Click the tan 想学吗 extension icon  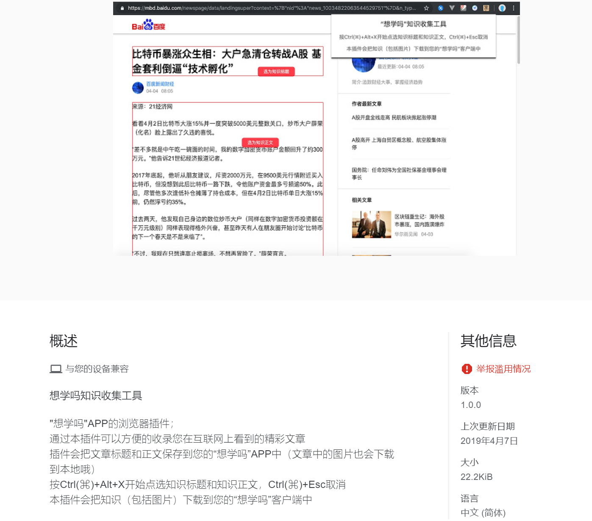[x=486, y=8]
